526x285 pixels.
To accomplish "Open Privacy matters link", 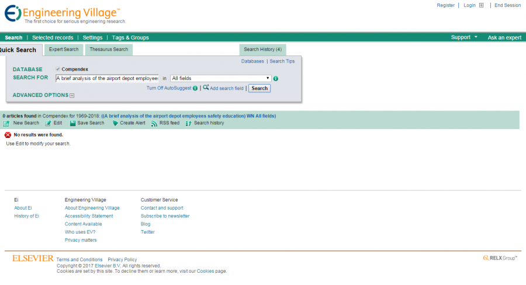I will click(x=81, y=240).
